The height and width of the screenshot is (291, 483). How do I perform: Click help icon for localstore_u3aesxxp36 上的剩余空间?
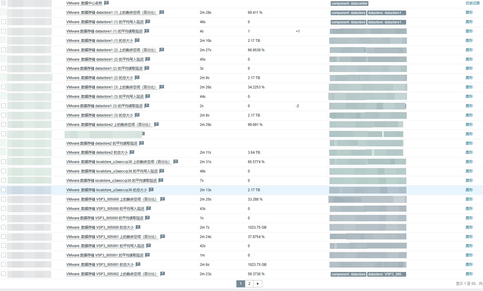point(176,162)
